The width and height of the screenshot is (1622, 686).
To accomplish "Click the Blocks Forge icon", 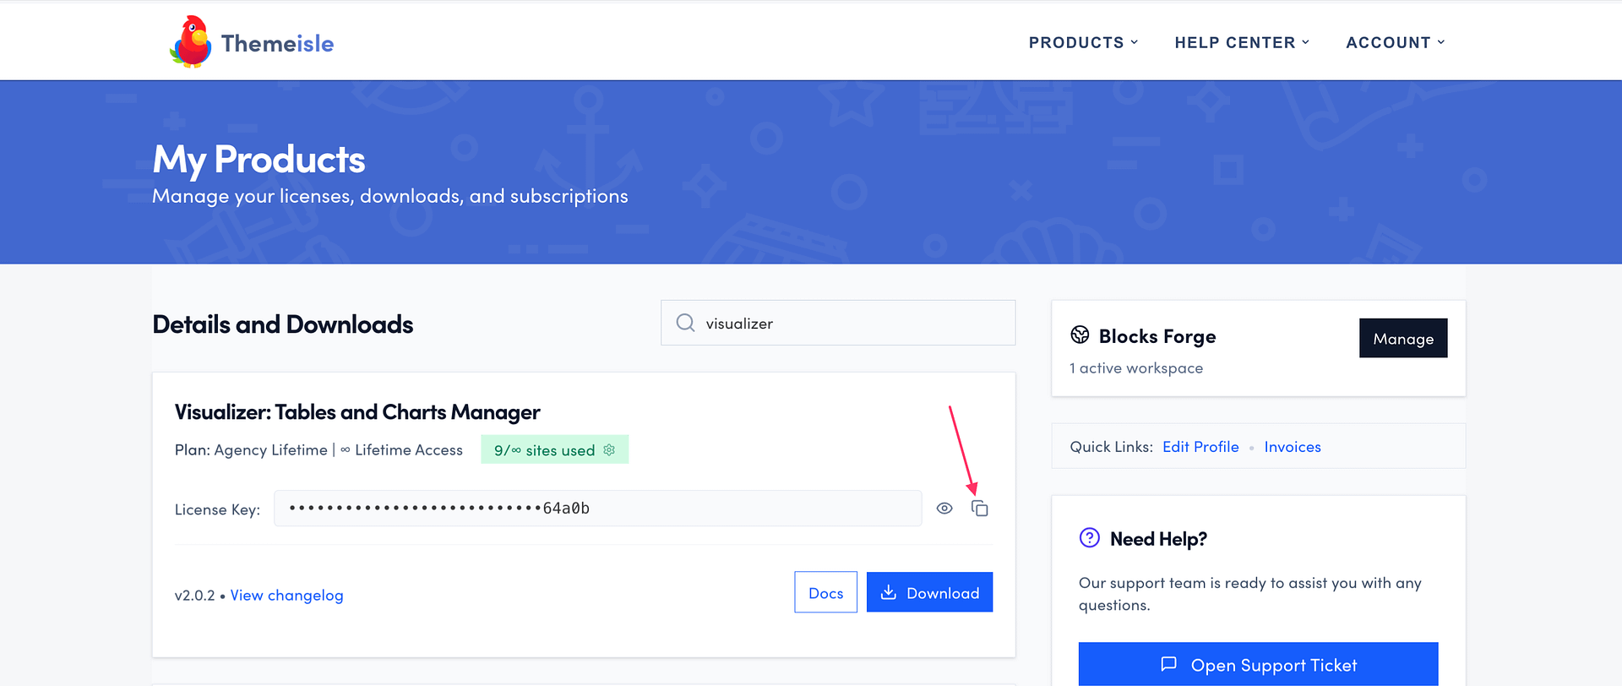I will coord(1080,335).
